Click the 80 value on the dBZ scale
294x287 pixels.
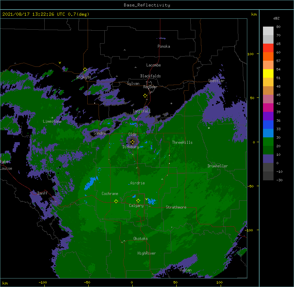point(278,27)
